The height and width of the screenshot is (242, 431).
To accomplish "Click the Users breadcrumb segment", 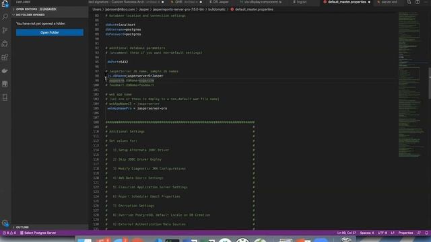I will pyautogui.click(x=97, y=9).
